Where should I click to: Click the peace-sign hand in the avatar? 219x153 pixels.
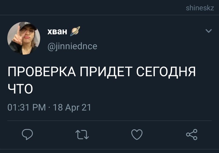[x=17, y=36]
